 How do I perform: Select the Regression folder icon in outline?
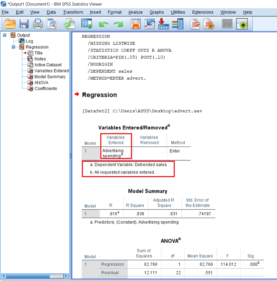pos(22,47)
